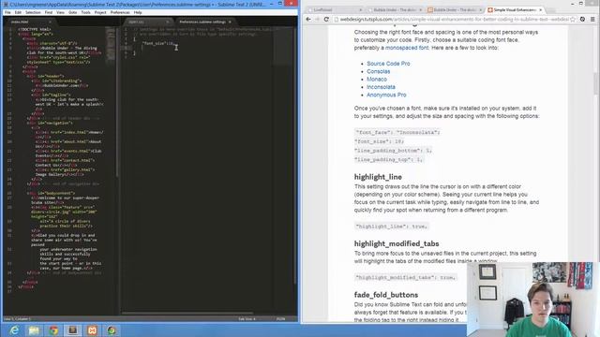Open XAMPP from the taskbar
Screen dimensions: 600x337
point(92,330)
